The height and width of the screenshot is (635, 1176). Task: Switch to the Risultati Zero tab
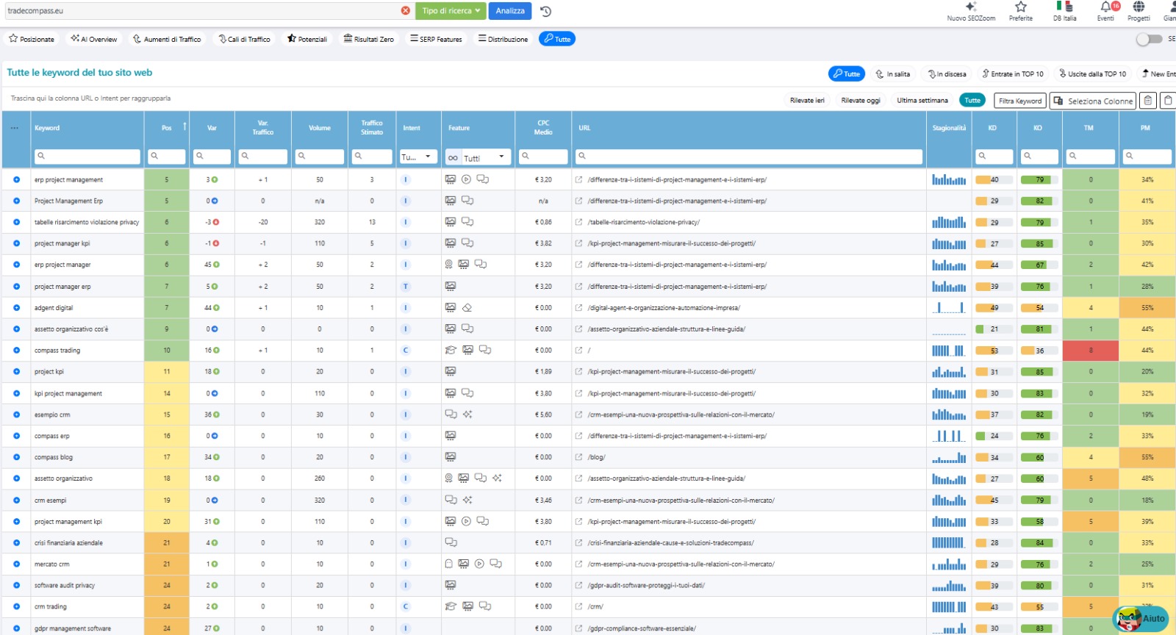pyautogui.click(x=369, y=39)
